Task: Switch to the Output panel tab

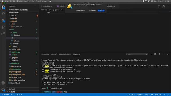Action: pyautogui.click(x=54, y=54)
